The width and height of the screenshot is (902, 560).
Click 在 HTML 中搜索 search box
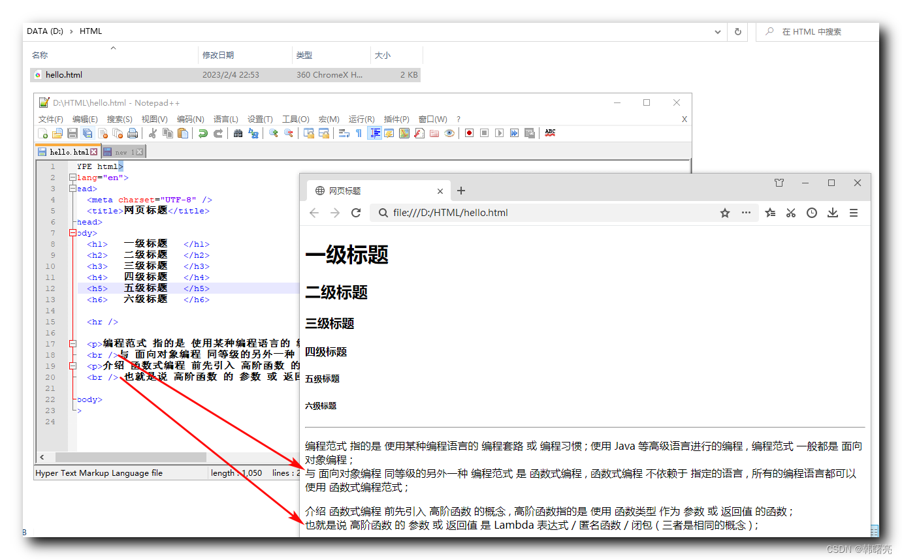(x=817, y=31)
